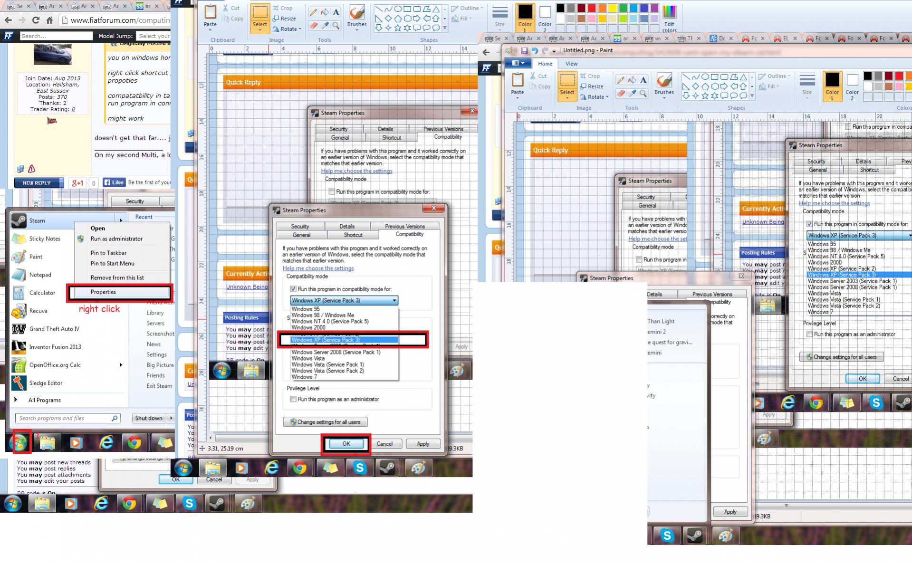Click the Save icon in the Untitled.png Paint title bar
This screenshot has height=564, width=912.
click(x=524, y=50)
